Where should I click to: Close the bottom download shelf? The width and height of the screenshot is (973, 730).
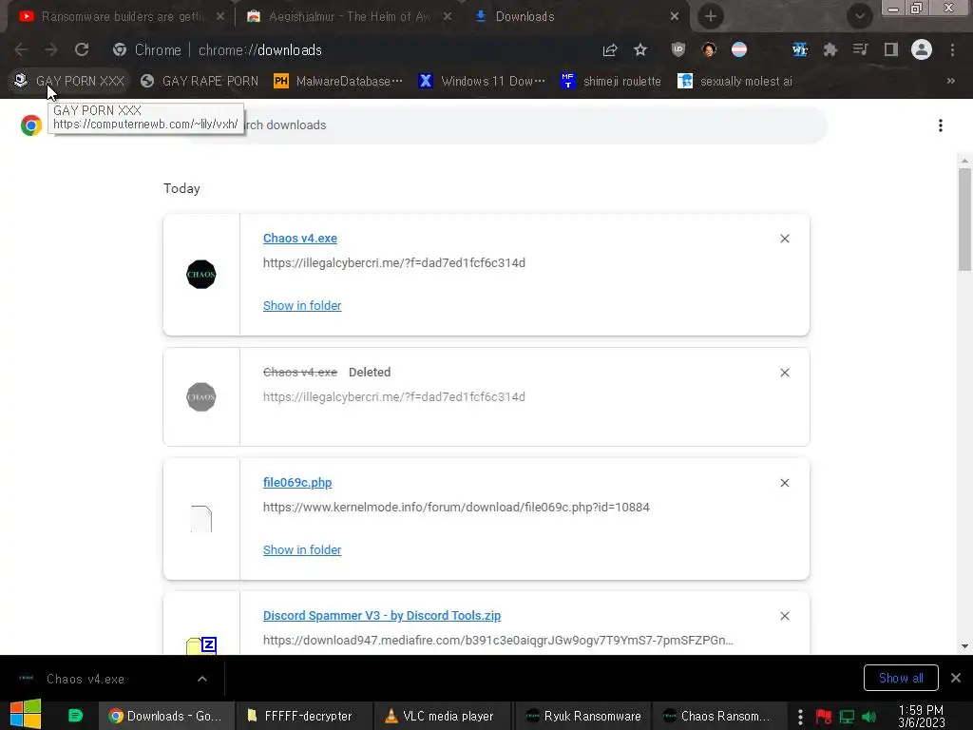956,679
